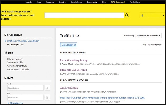
Task: Filter by Bilanzierung (49) theme
Action: [x=15, y=59]
